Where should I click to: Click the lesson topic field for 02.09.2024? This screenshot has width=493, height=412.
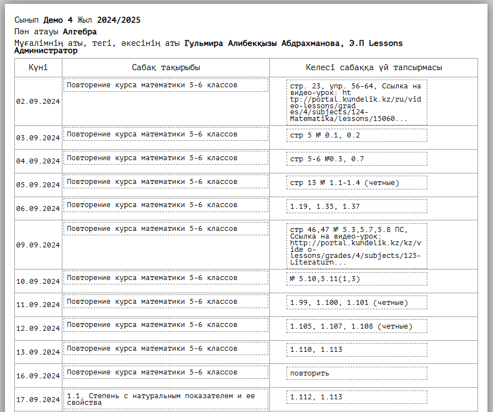pos(166,86)
